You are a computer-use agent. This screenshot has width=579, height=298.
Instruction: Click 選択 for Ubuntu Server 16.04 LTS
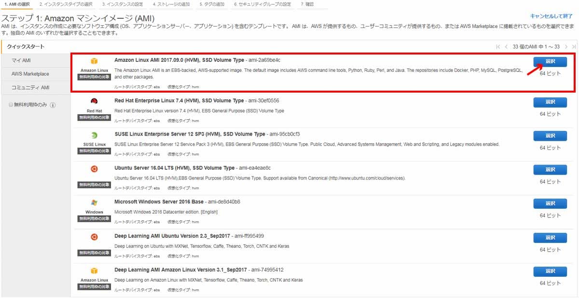click(x=550, y=170)
